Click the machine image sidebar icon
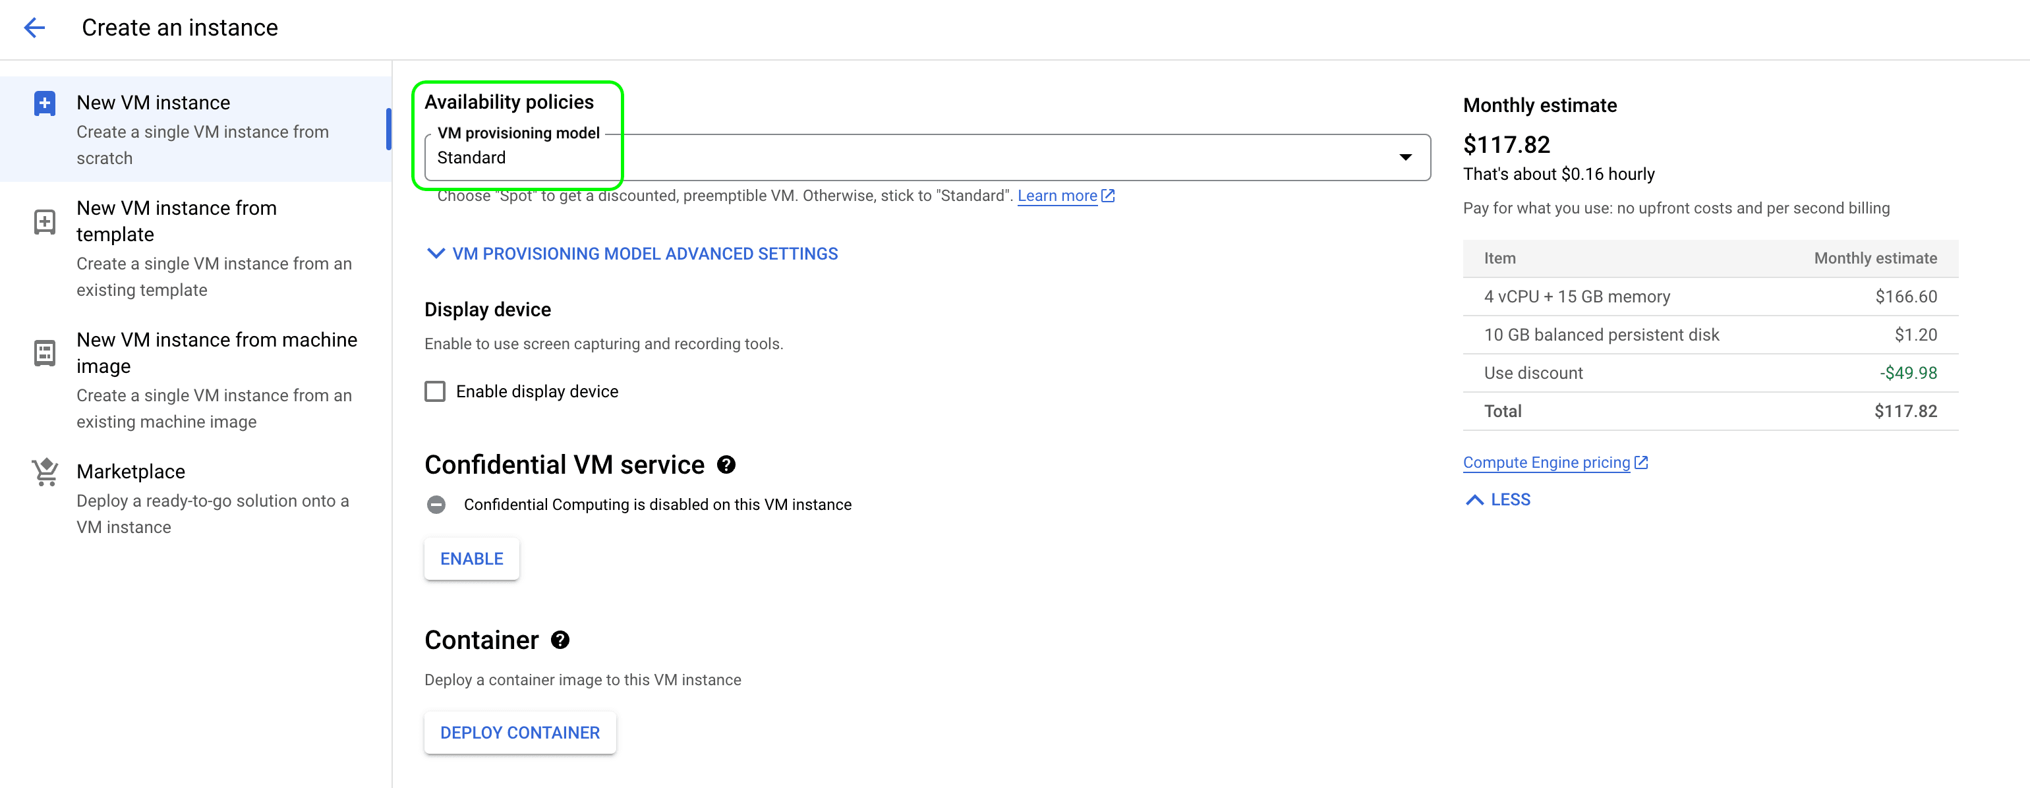Image resolution: width=2030 pixels, height=788 pixels. [x=45, y=353]
